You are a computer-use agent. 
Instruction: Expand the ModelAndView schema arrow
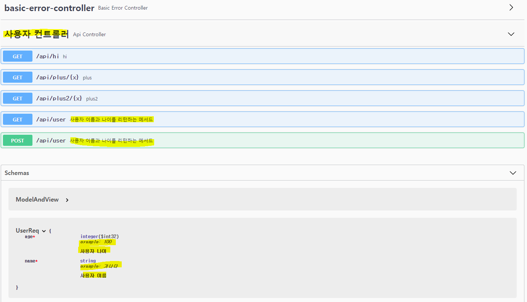coord(67,199)
